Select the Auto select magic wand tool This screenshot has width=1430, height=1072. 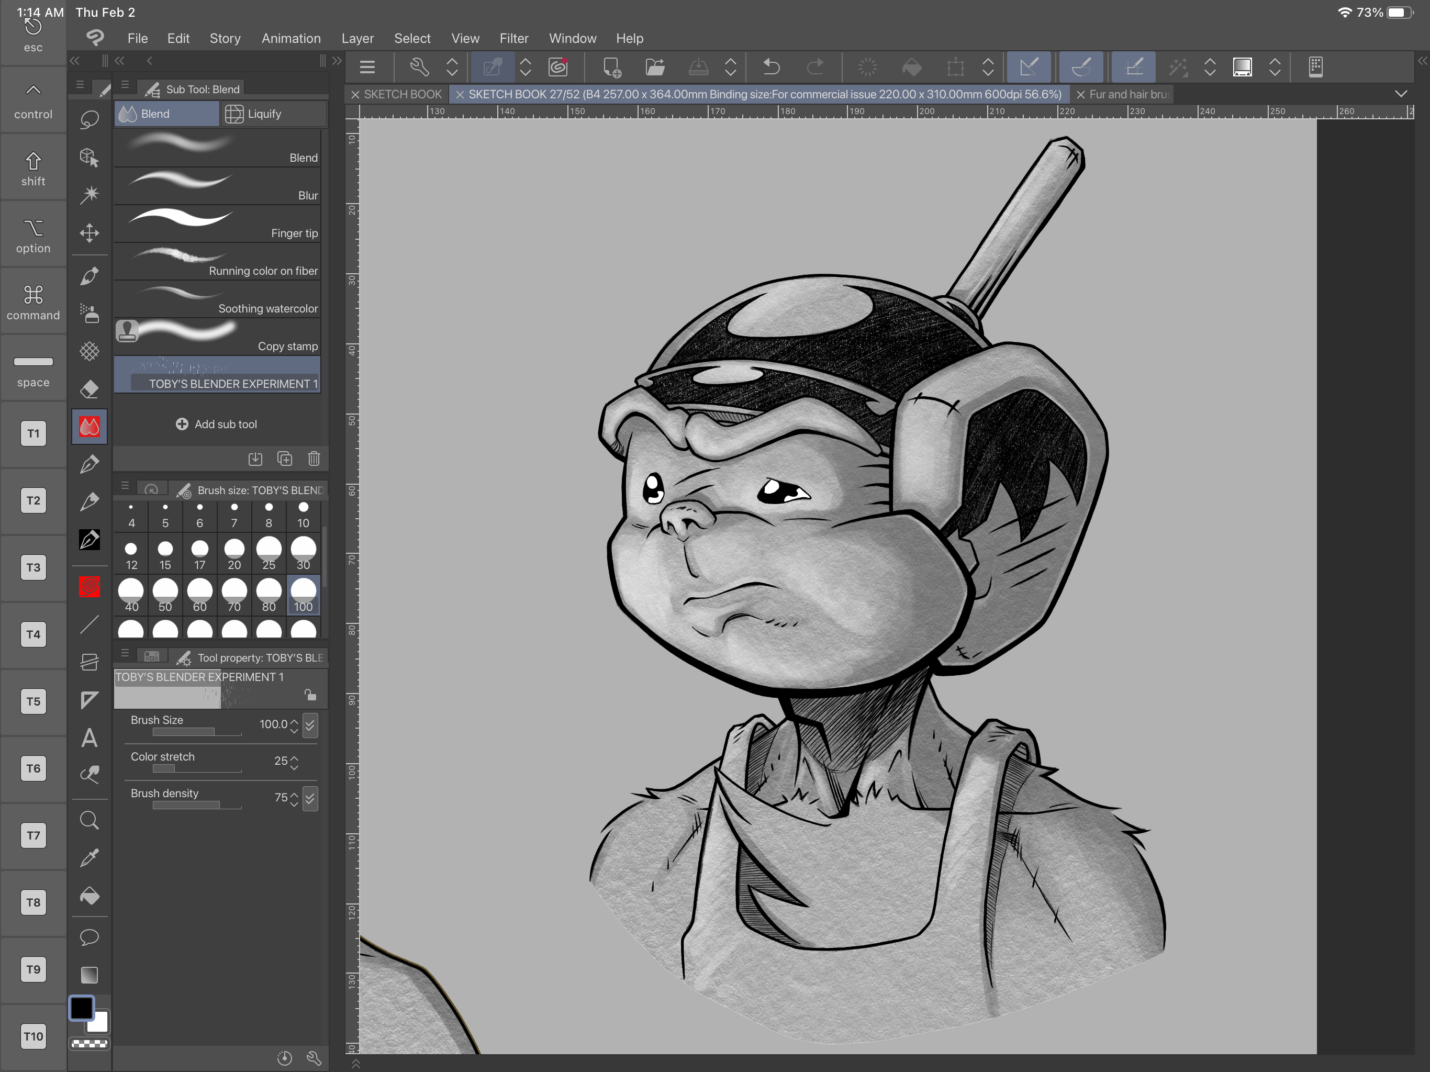(x=89, y=195)
